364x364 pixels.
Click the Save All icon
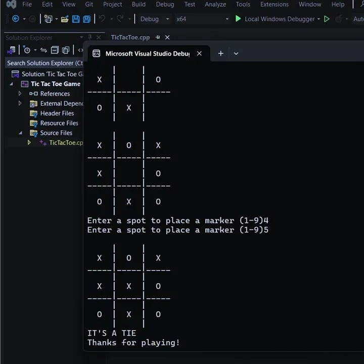[87, 19]
